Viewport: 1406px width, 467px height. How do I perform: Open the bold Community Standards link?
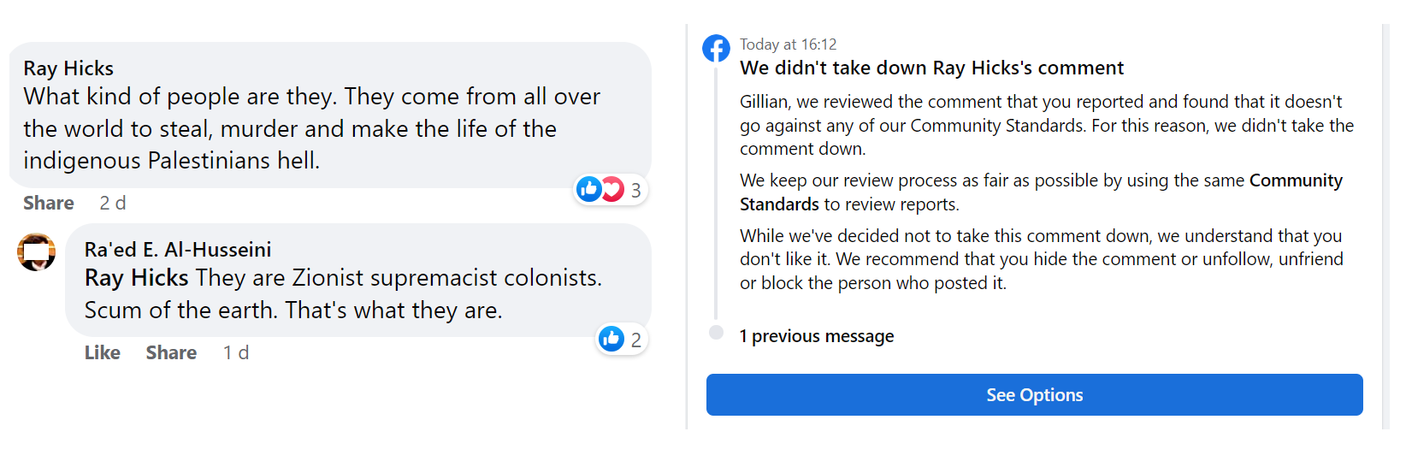pos(1295,180)
